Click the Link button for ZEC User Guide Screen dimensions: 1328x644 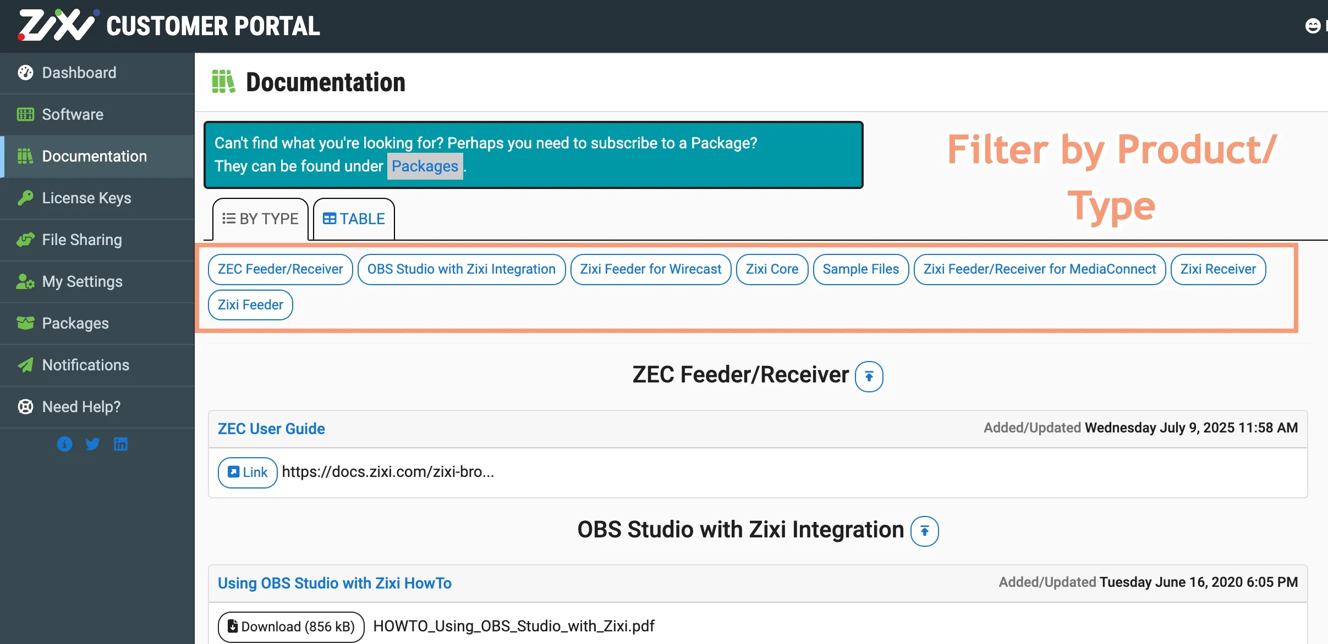pos(248,473)
